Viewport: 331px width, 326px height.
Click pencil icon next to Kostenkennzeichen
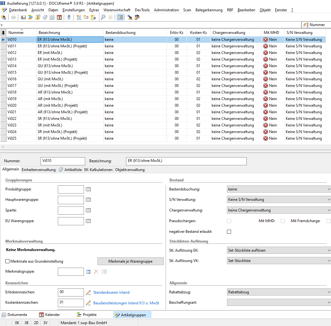pos(88,303)
